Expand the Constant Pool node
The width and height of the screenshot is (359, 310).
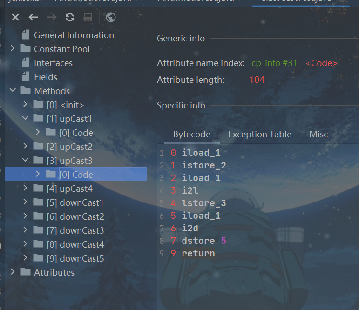click(x=13, y=49)
